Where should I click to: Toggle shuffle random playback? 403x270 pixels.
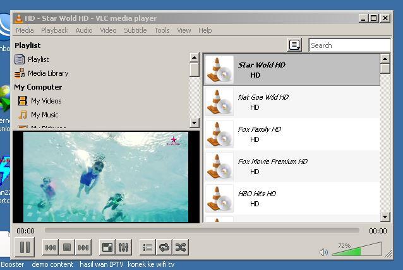(181, 247)
